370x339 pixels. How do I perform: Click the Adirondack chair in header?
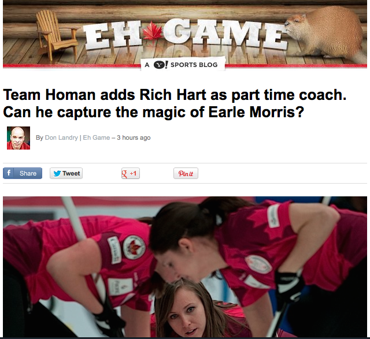(x=57, y=35)
